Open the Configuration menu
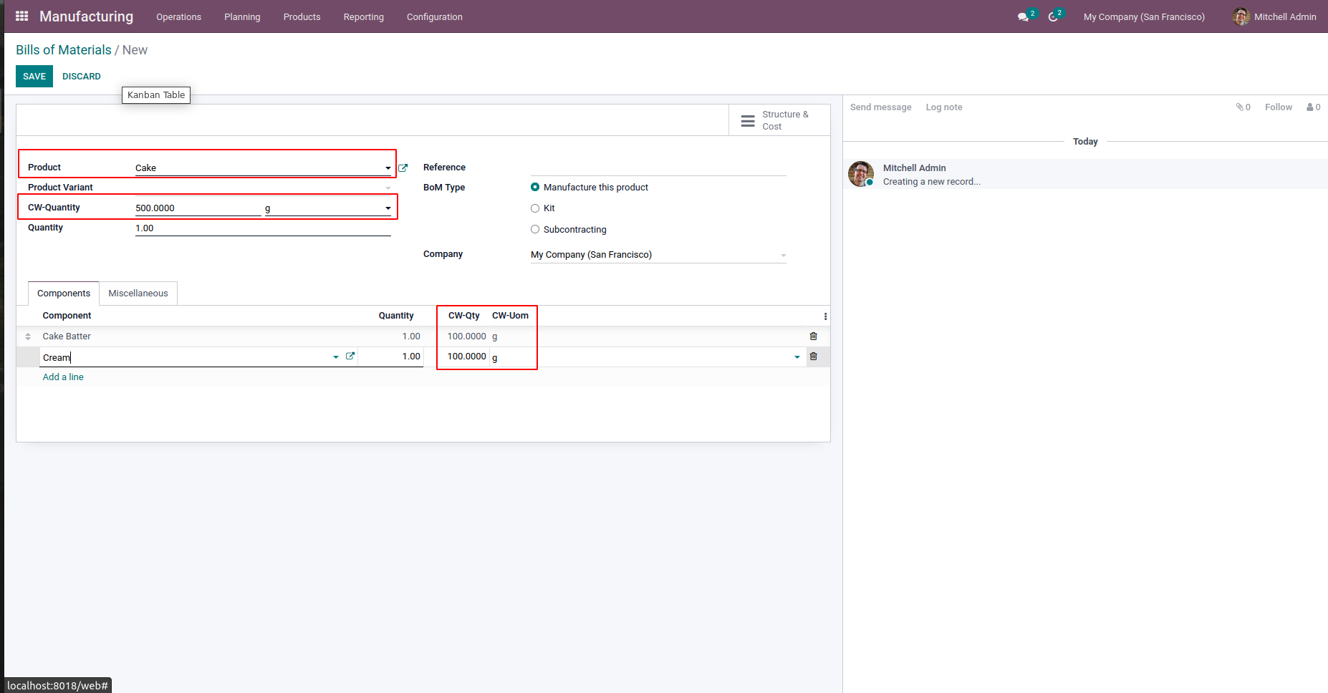 [434, 16]
